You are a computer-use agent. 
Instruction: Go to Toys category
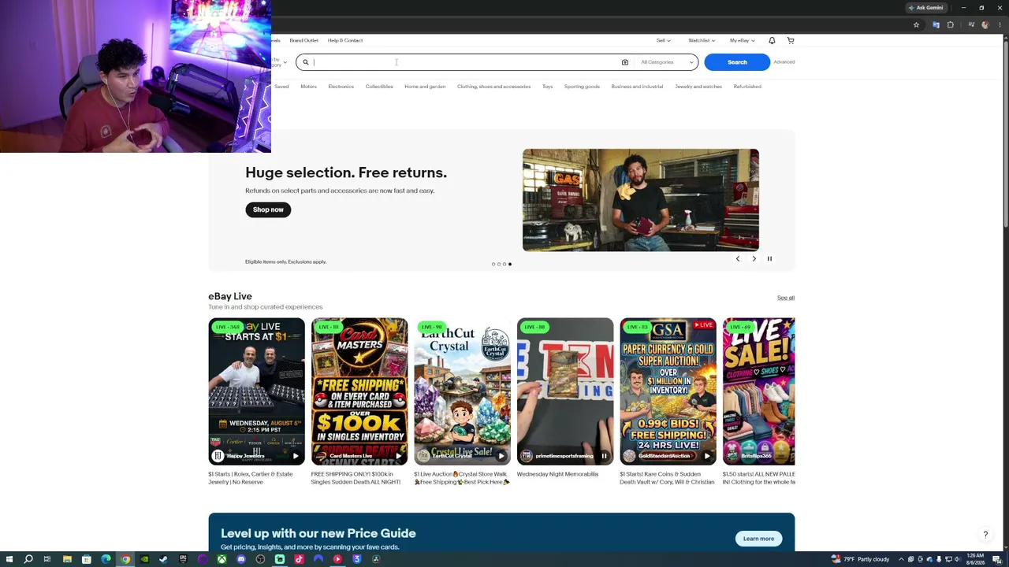(547, 87)
